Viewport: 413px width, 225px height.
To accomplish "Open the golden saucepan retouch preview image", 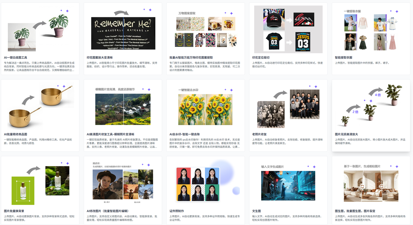I will pyautogui.click(x=40, y=106).
